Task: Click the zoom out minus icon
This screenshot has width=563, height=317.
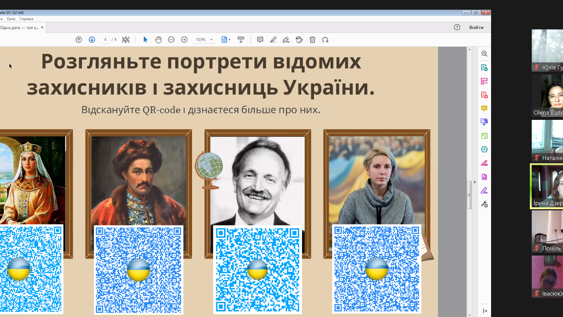Action: coord(171,40)
